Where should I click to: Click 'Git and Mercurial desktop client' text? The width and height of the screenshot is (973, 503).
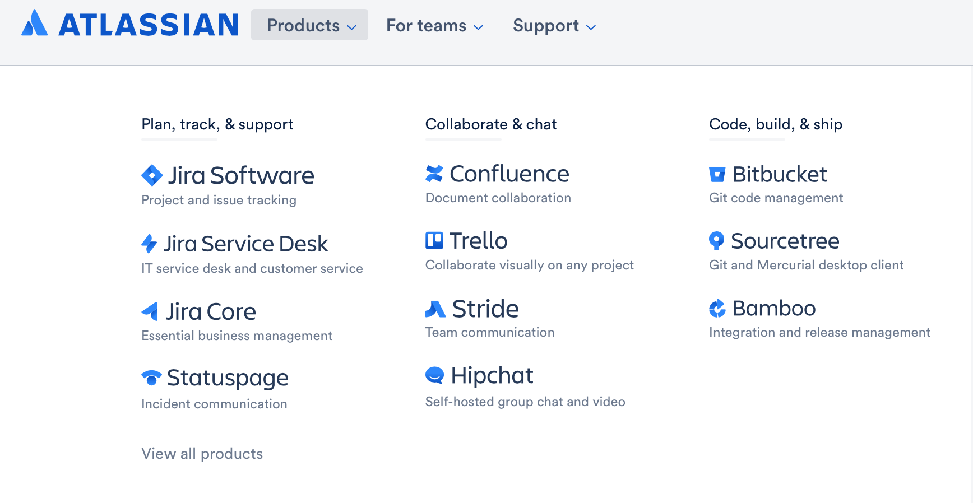point(807,265)
